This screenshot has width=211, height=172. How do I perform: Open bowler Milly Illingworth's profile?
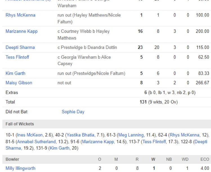pyautogui.click(x=21, y=168)
